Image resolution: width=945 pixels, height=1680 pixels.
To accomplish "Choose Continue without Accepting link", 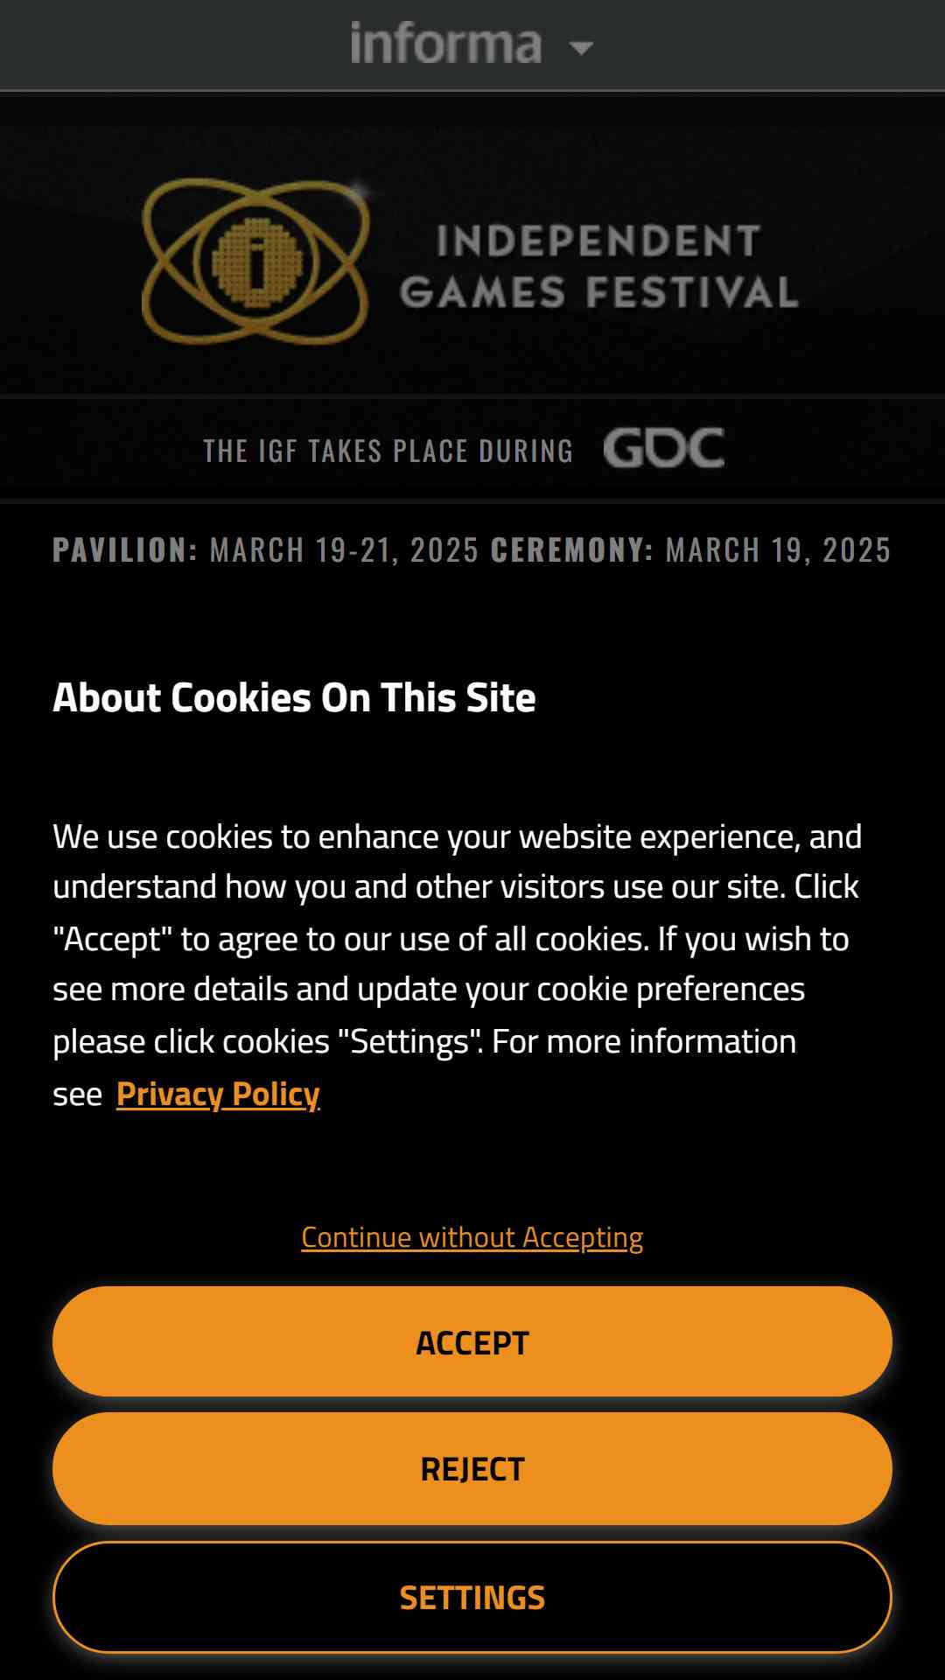I will pos(472,1237).
